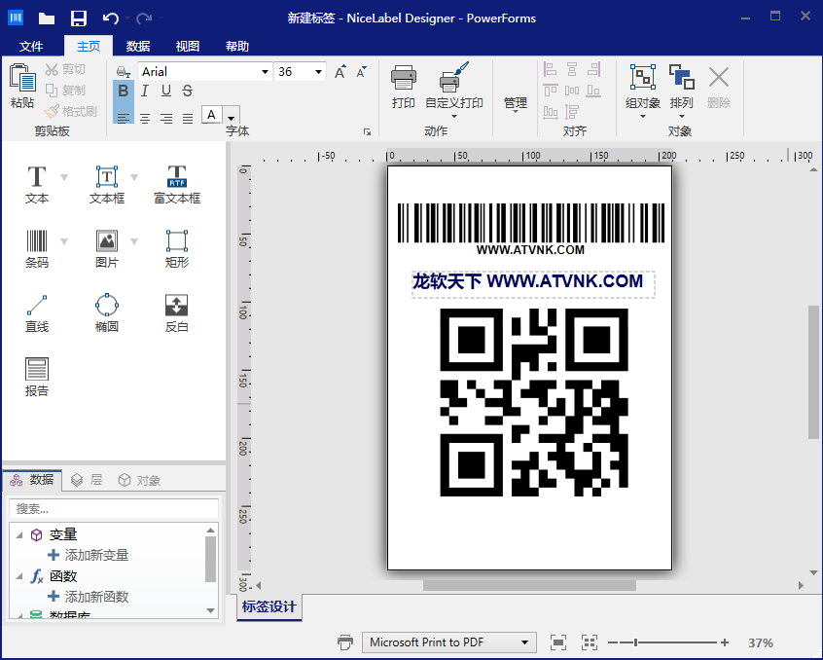Select the Text object tool

tap(36, 183)
